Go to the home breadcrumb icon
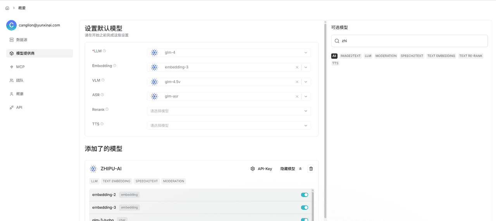This screenshot has height=221, width=496. pos(7,8)
